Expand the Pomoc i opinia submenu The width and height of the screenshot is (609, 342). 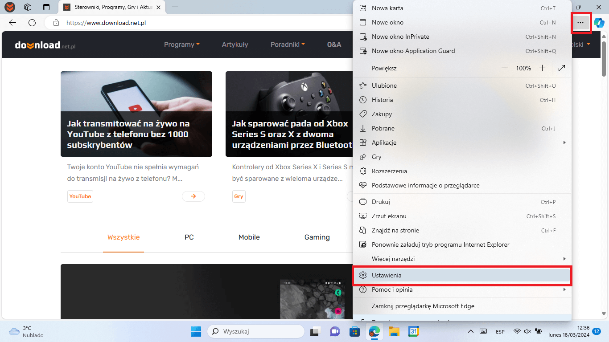tap(462, 289)
